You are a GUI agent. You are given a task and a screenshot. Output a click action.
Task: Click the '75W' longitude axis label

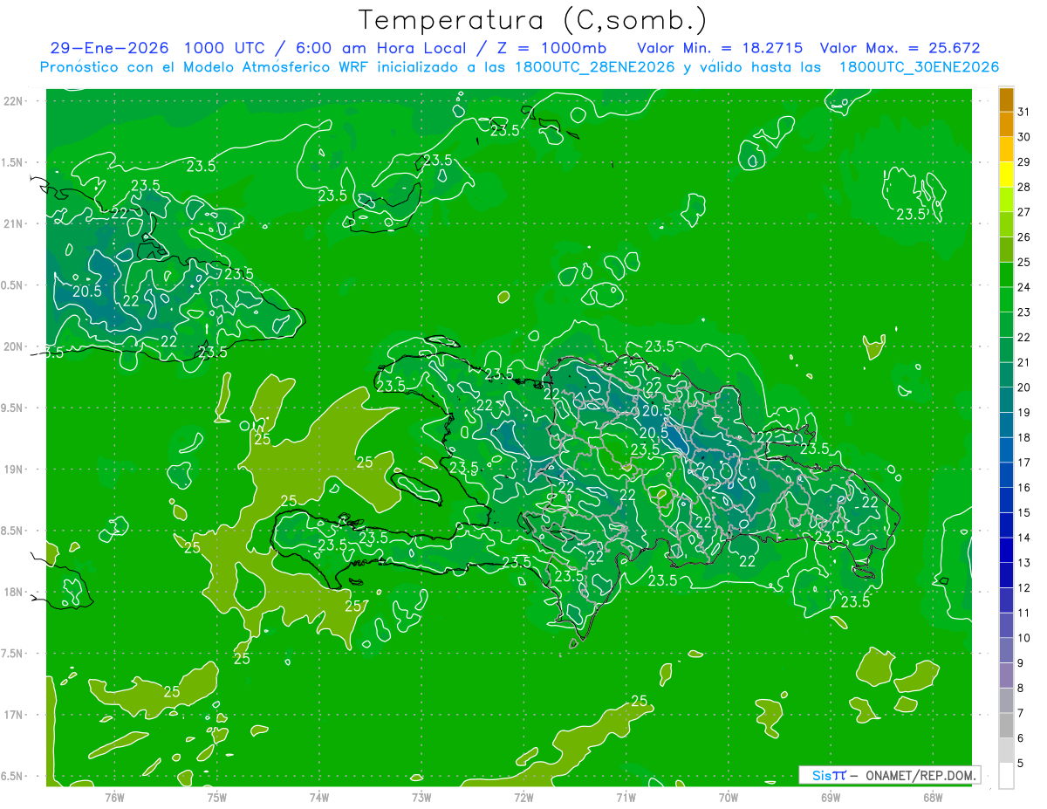click(x=217, y=797)
